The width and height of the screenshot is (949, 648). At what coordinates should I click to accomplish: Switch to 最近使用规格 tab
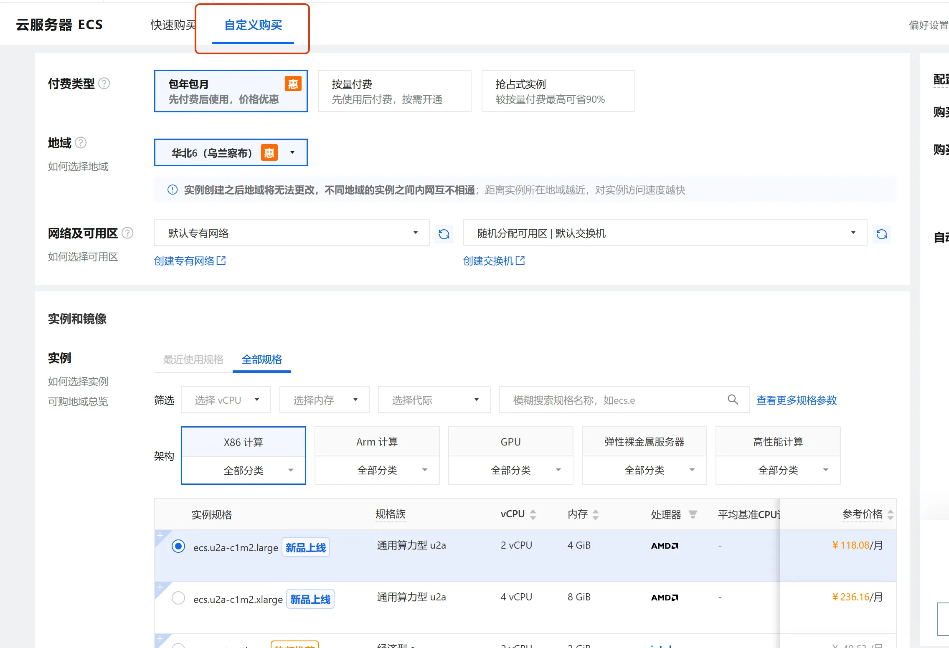click(193, 359)
